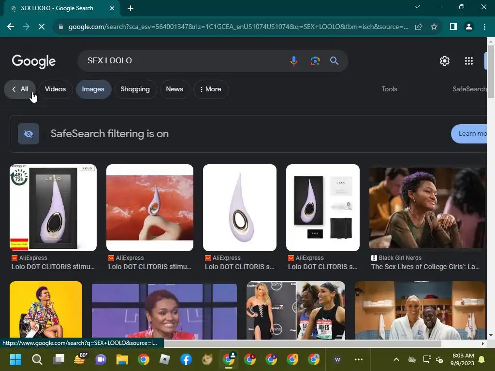Bookmark this page with the star
The height and width of the screenshot is (371, 495).
(434, 27)
